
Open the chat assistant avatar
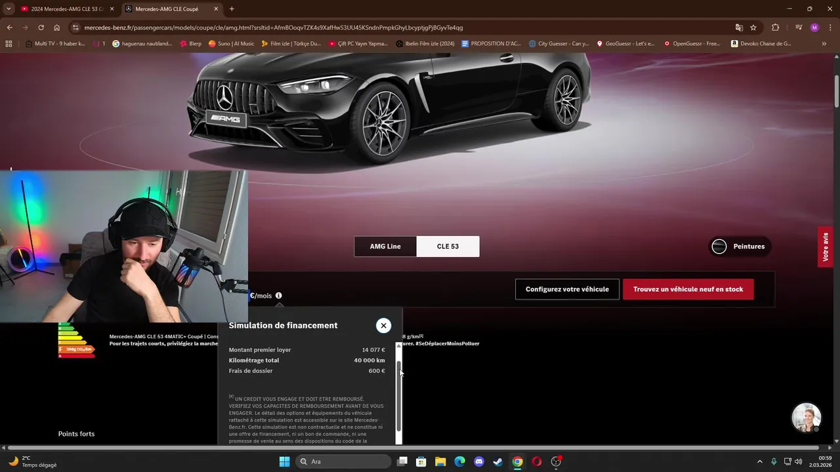click(x=807, y=418)
